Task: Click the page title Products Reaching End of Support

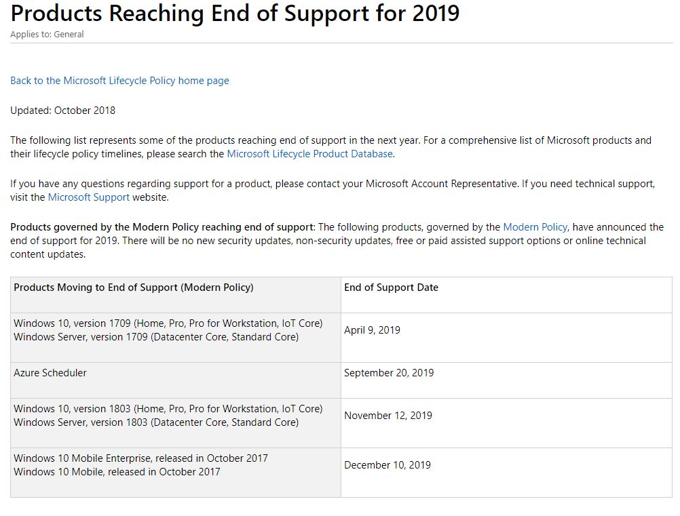Action: coord(235,13)
